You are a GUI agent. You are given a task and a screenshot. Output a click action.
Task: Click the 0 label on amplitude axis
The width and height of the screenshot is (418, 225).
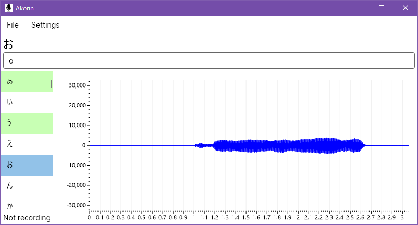tap(84, 145)
